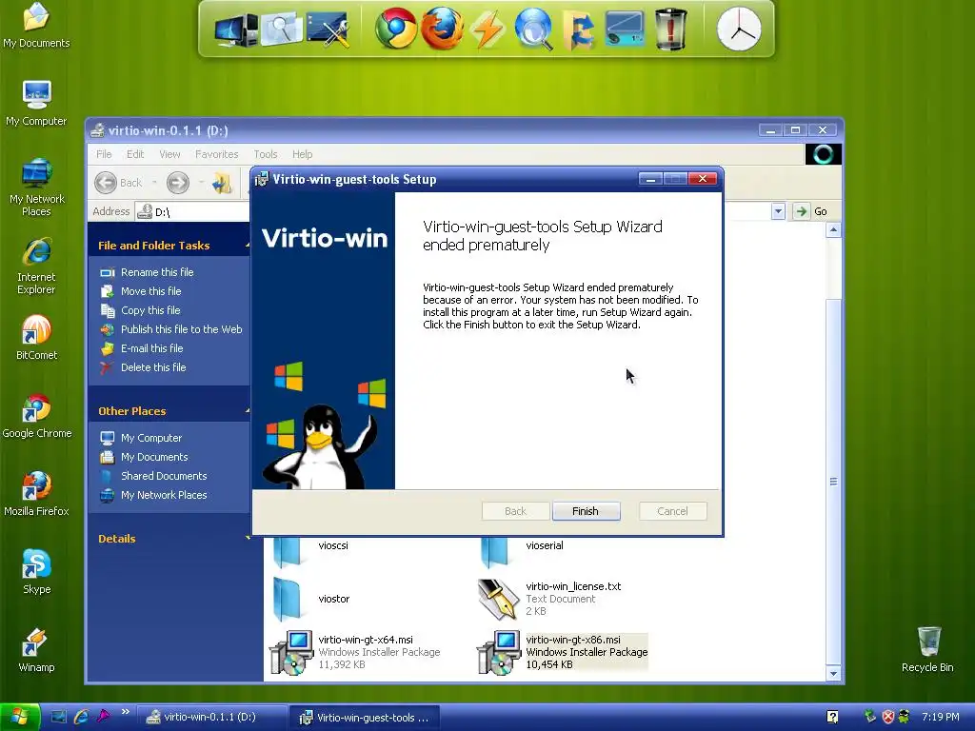Open the Windows Start button
Viewport: 975px width, 731px height.
20,717
